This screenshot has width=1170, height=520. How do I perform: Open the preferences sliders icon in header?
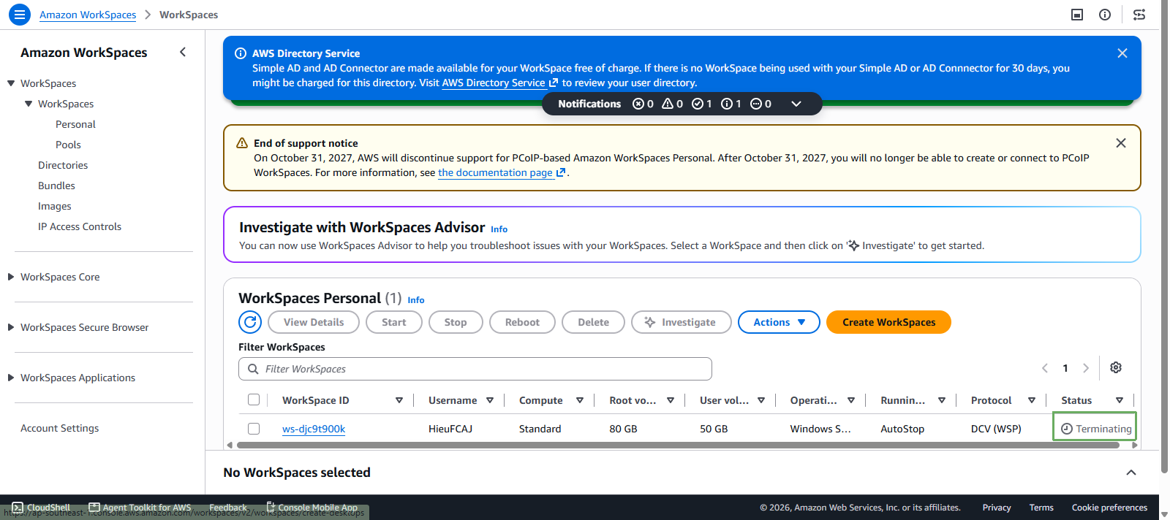(x=1139, y=15)
